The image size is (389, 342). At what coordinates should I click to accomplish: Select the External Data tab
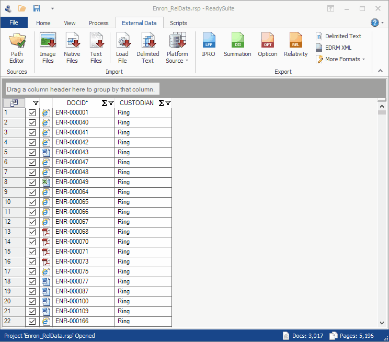[139, 23]
